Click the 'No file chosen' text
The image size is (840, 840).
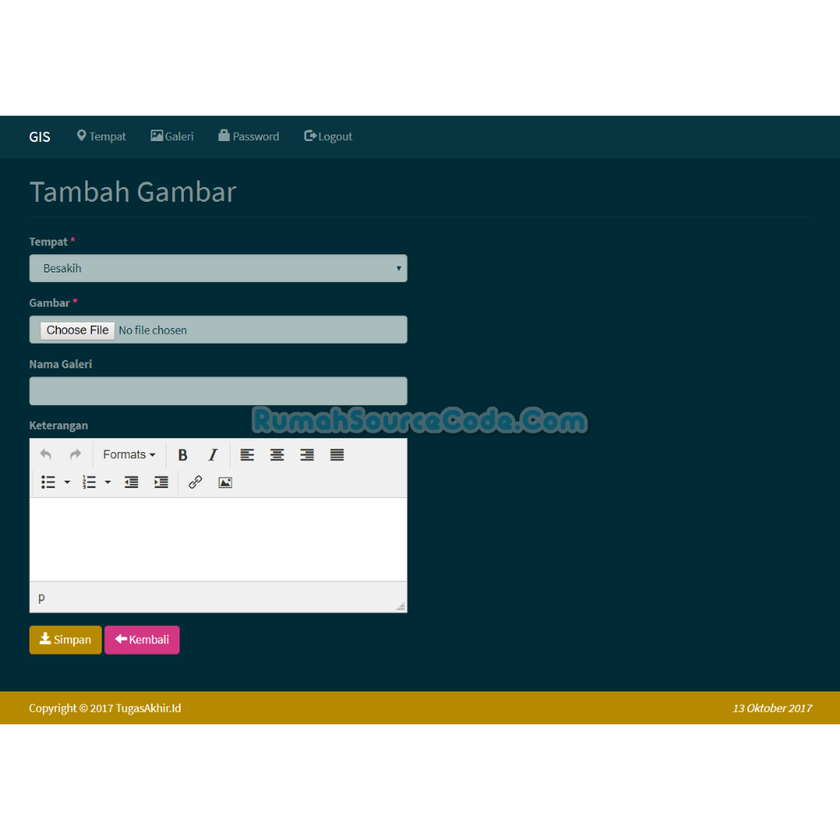[153, 331]
